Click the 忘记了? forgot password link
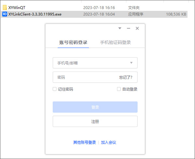 pyautogui.click(x=126, y=77)
